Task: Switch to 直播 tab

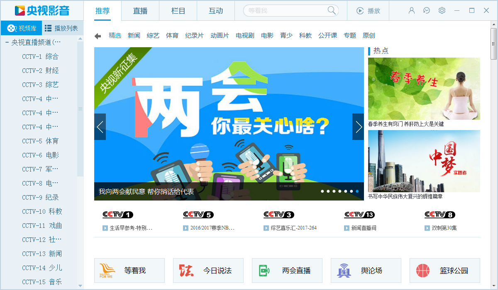Action: pyautogui.click(x=140, y=11)
